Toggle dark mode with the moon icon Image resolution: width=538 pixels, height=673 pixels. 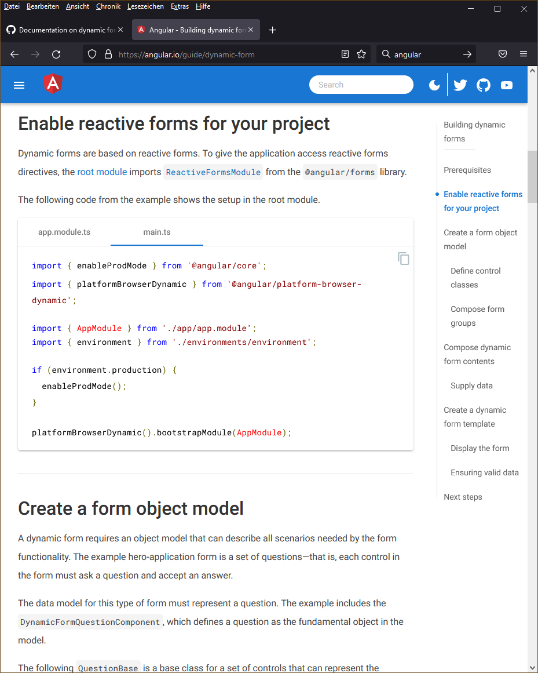(x=434, y=85)
